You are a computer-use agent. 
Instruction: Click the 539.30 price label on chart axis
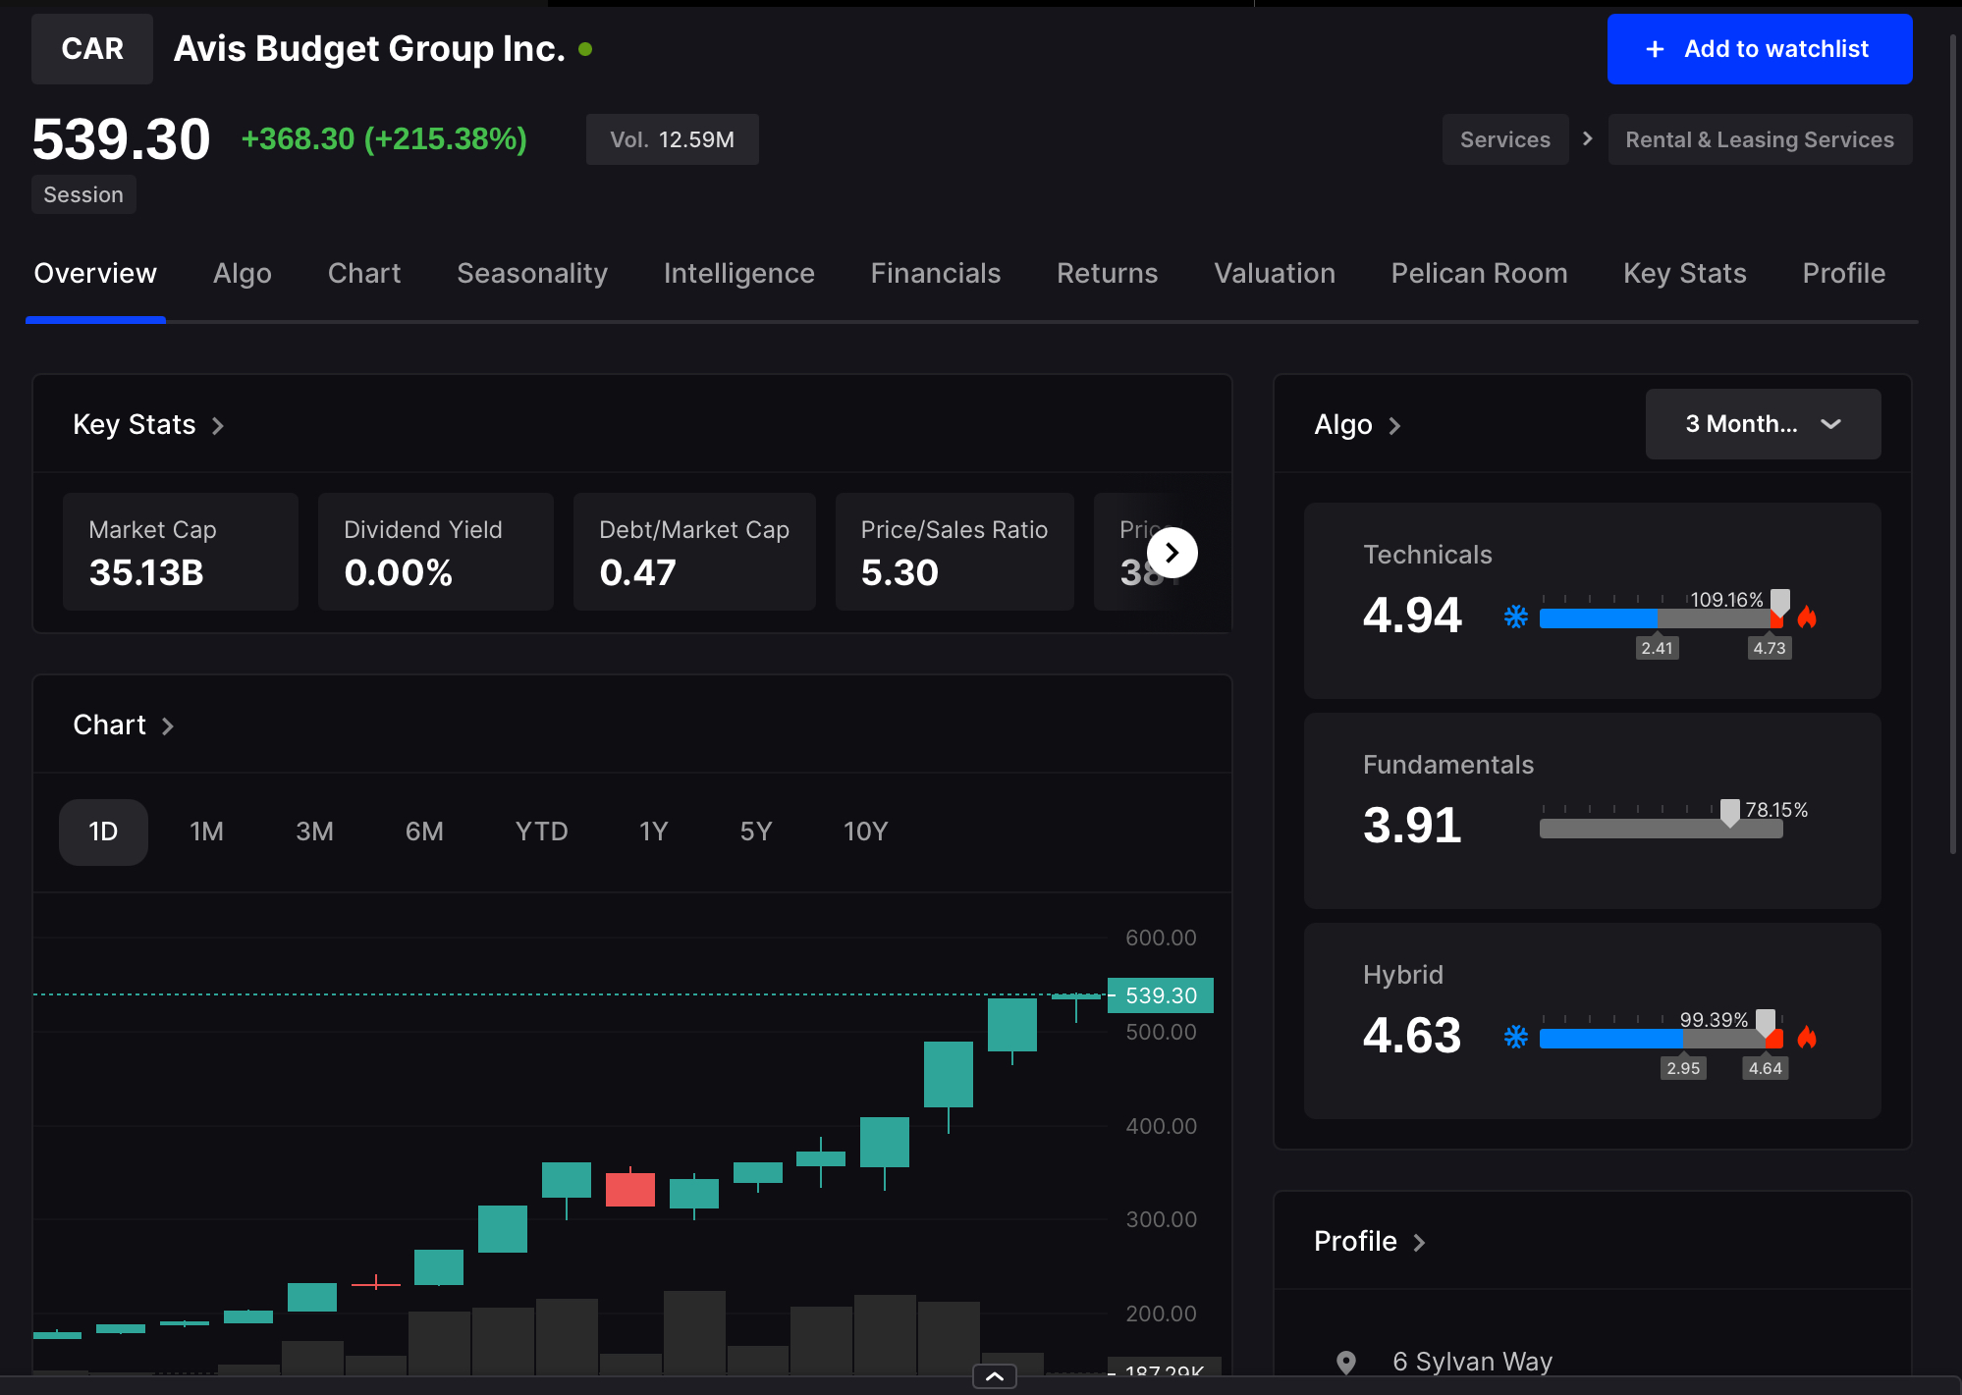pos(1161,995)
